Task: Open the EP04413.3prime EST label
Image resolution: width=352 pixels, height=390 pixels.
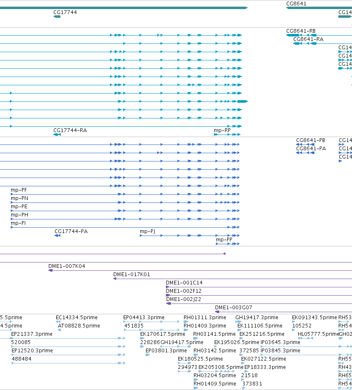Action: [x=144, y=318]
